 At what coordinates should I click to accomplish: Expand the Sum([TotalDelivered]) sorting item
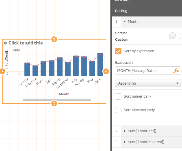pos(125,142)
